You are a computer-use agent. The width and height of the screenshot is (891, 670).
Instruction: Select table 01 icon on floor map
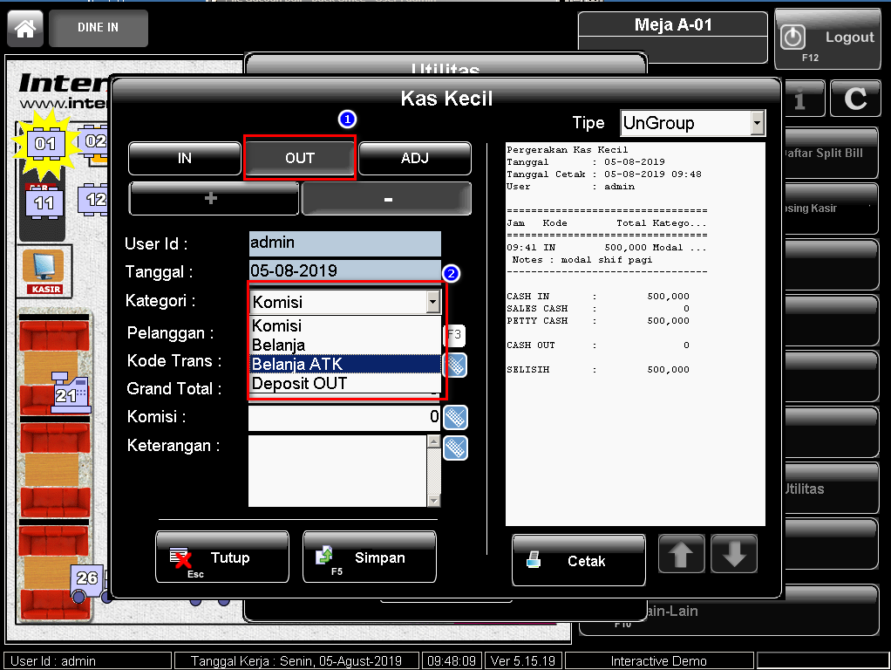point(45,143)
